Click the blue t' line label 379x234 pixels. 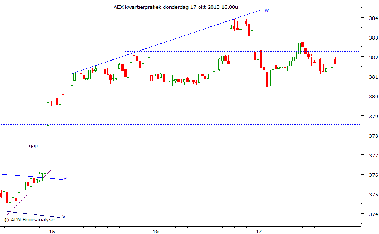65,179
